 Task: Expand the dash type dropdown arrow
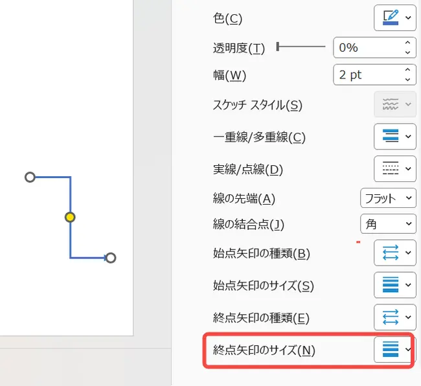coord(408,168)
